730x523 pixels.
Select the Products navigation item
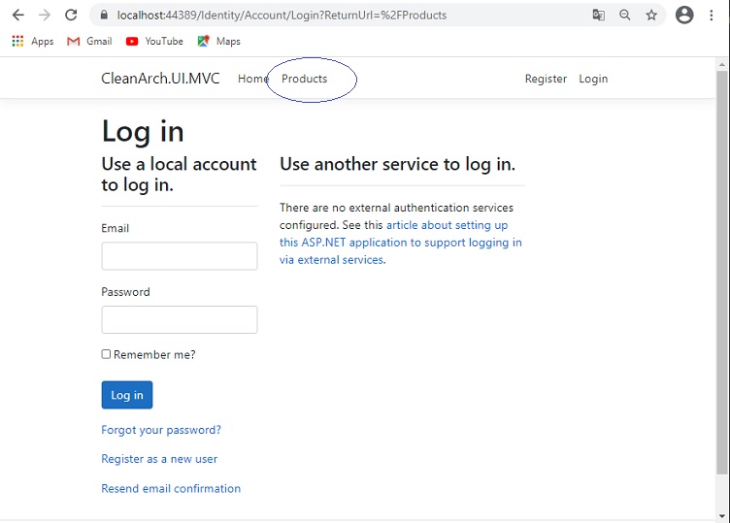[x=305, y=79]
